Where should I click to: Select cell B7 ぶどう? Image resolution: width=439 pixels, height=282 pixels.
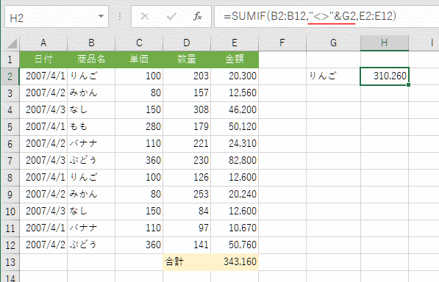point(91,161)
